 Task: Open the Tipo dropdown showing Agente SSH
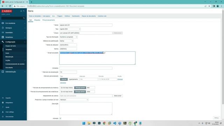click(x=70, y=29)
